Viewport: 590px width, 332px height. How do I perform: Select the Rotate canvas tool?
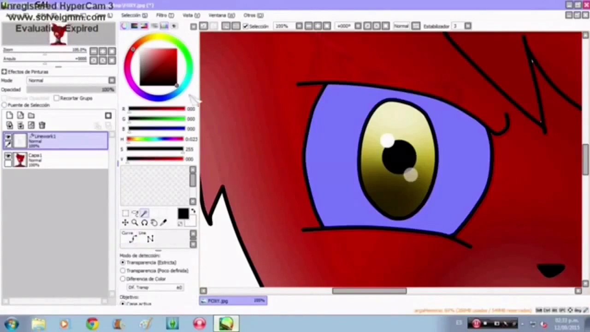pos(144,223)
